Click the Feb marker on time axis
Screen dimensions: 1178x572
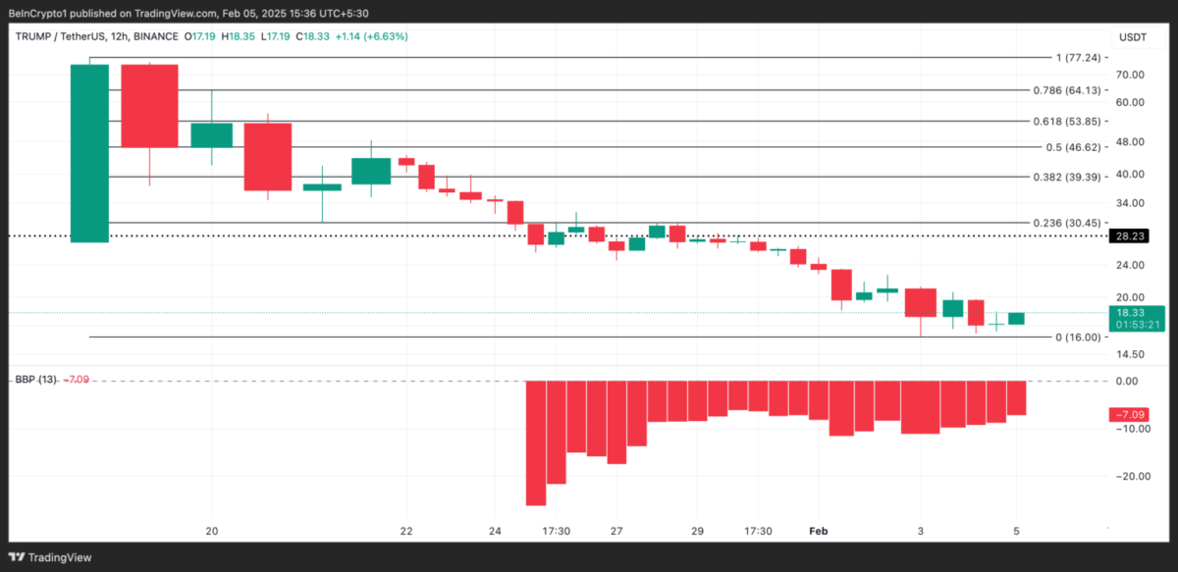point(819,531)
